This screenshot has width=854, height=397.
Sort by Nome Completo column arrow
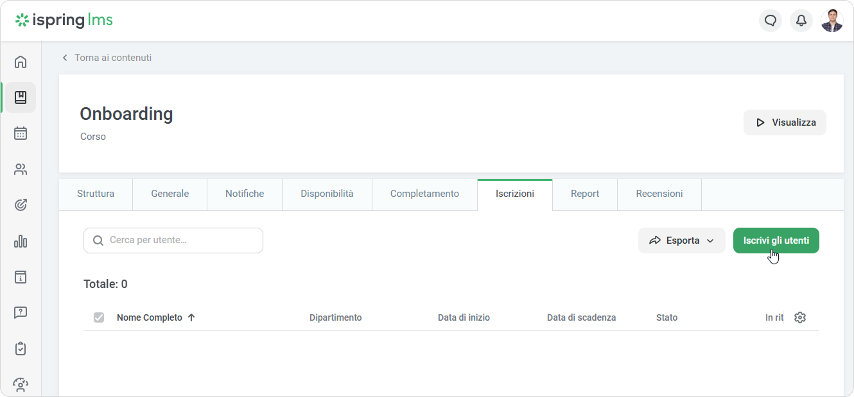click(x=191, y=317)
